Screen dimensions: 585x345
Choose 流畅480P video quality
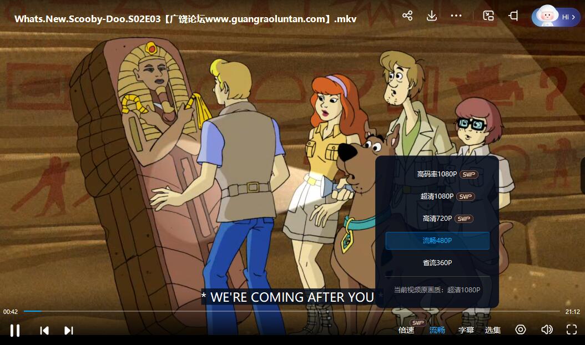[437, 241]
